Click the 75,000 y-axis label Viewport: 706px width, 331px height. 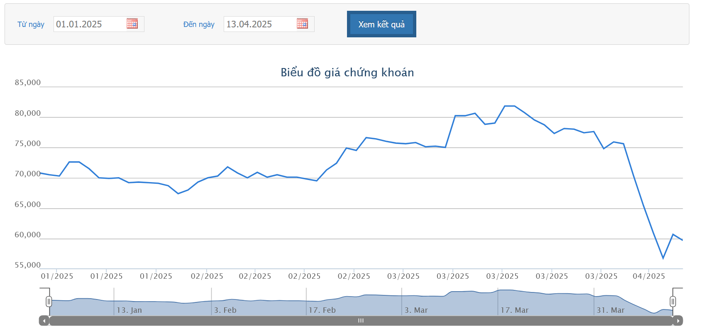pos(28,144)
